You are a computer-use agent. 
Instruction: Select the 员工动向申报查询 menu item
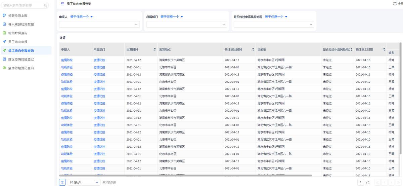(x=26, y=50)
